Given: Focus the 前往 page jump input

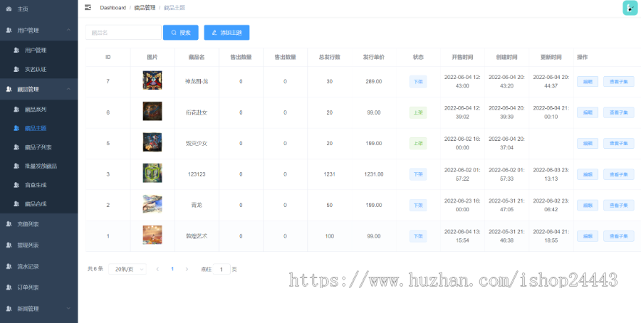Looking at the screenshot, I should coord(222,269).
